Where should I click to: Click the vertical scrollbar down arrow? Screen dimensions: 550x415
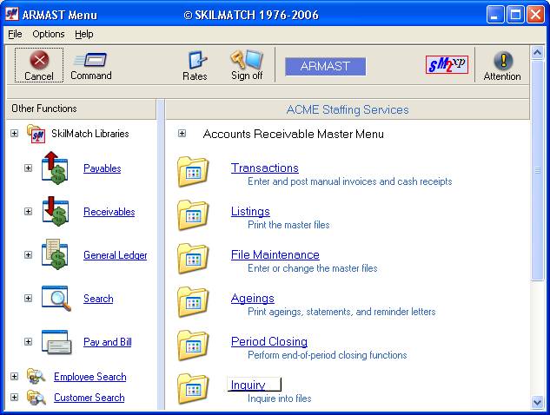[537, 402]
